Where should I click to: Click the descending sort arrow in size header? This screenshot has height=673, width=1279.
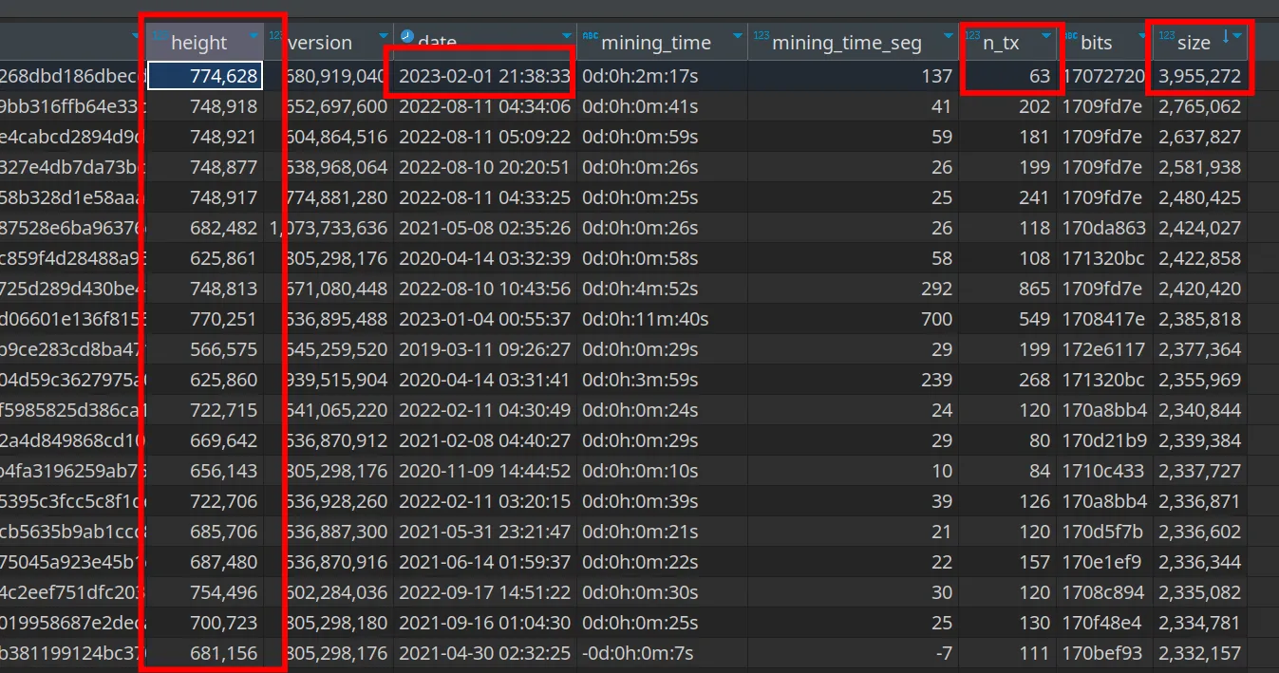pos(1225,36)
